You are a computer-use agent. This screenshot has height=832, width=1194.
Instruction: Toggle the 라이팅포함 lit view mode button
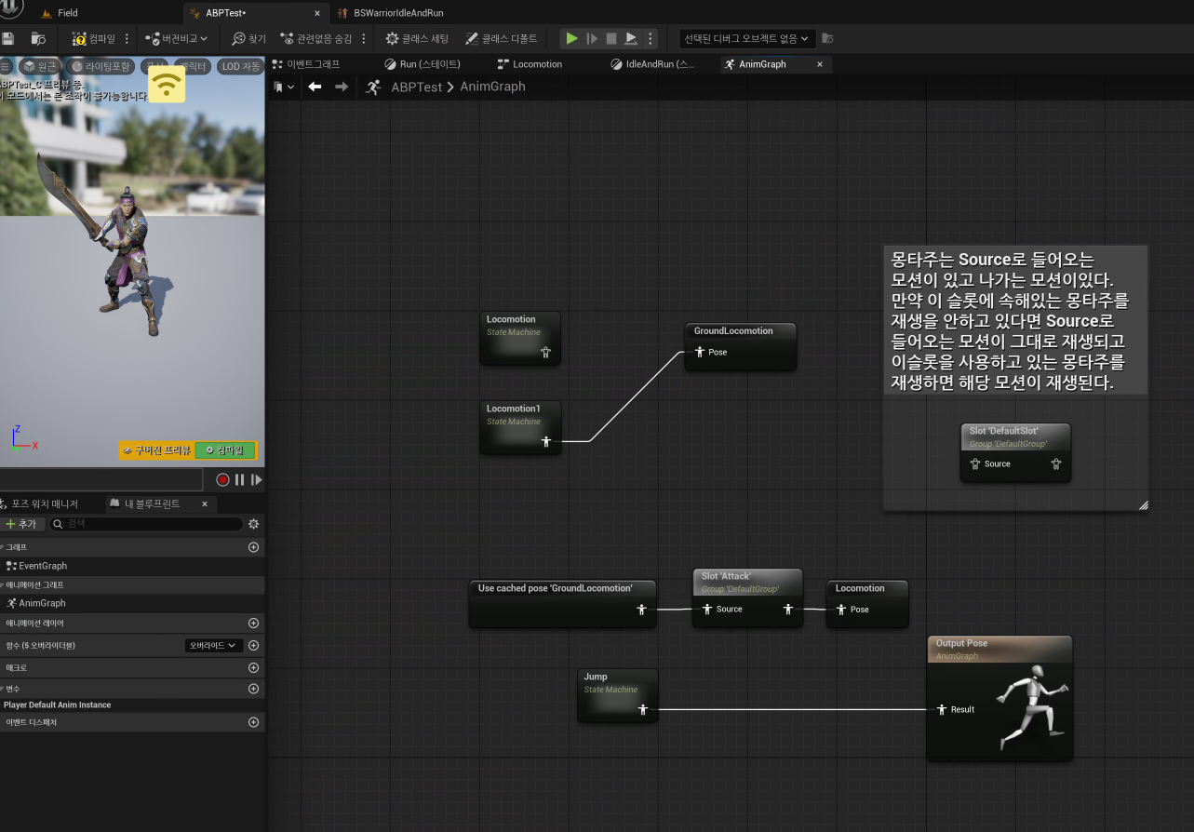point(102,66)
